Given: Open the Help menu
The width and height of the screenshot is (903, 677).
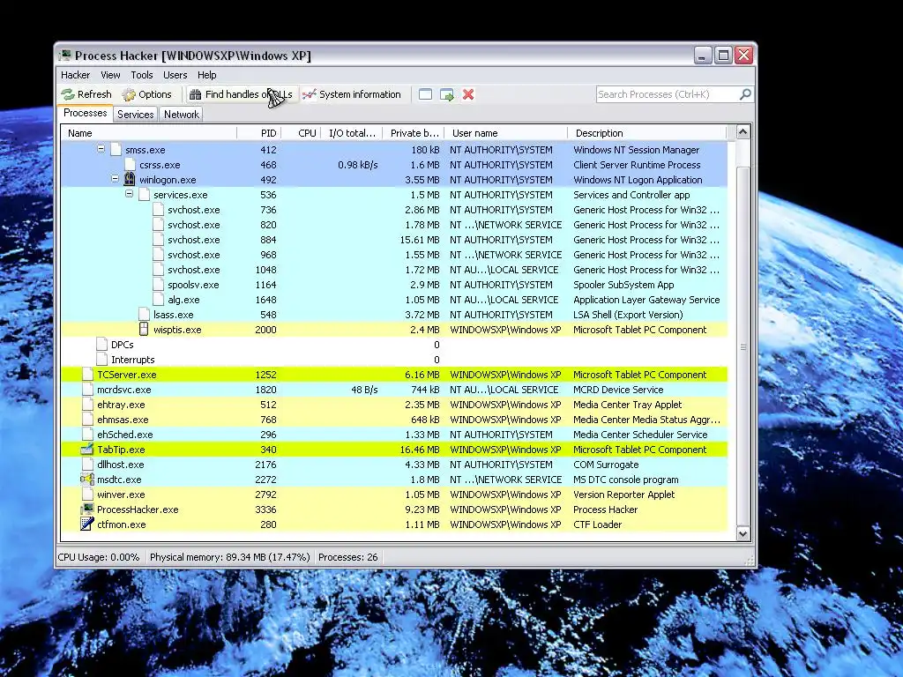Looking at the screenshot, I should pyautogui.click(x=206, y=75).
